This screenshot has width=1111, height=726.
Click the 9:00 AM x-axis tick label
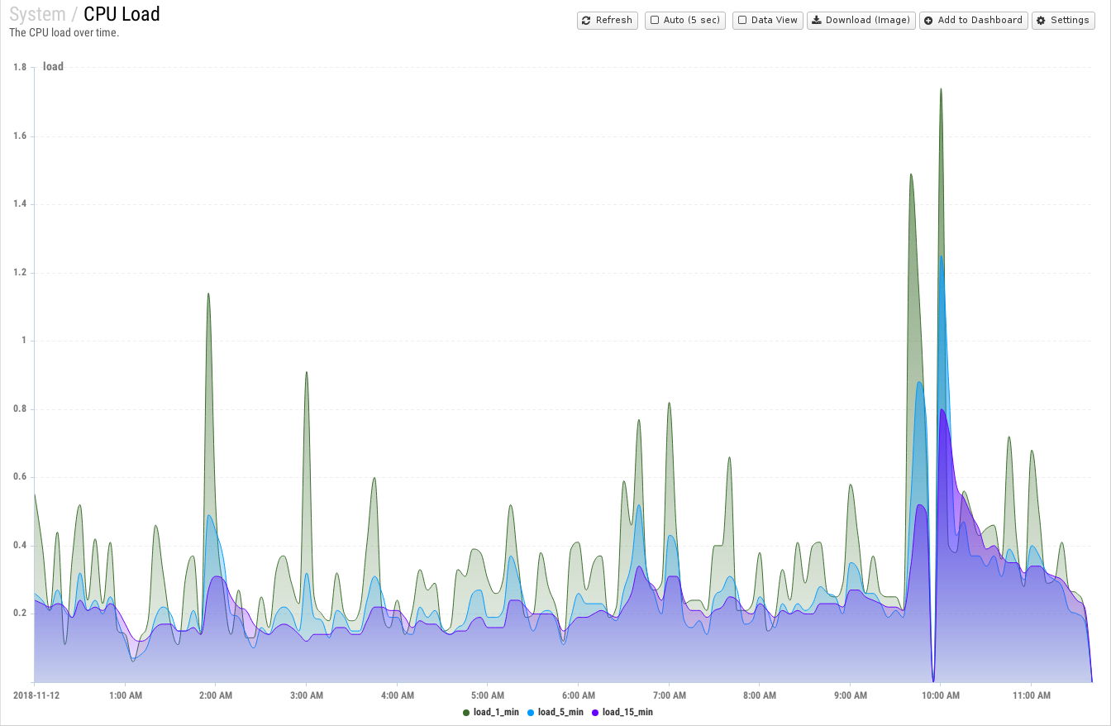pyautogui.click(x=850, y=696)
